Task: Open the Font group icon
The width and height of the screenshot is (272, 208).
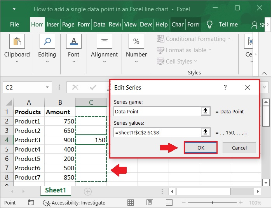Action: [74, 41]
